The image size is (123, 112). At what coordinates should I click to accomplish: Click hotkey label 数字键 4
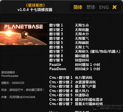point(56,38)
